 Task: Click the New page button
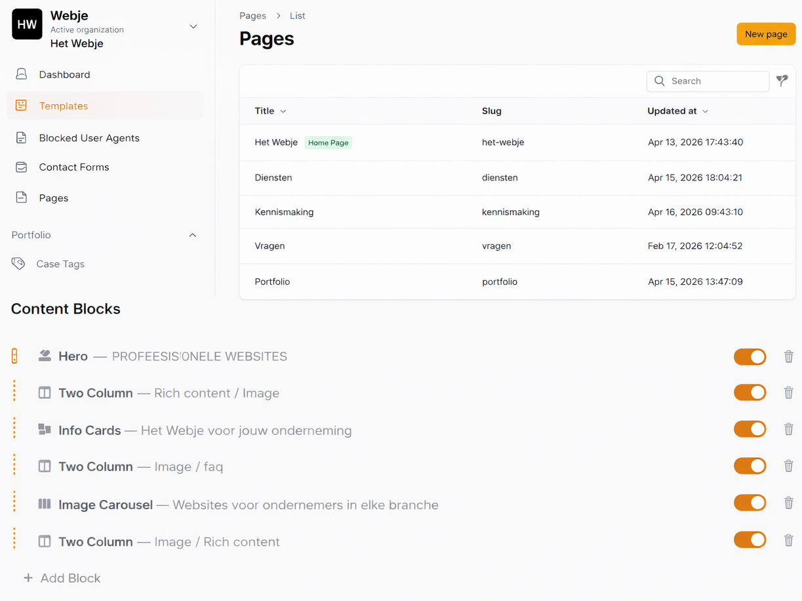click(x=765, y=34)
